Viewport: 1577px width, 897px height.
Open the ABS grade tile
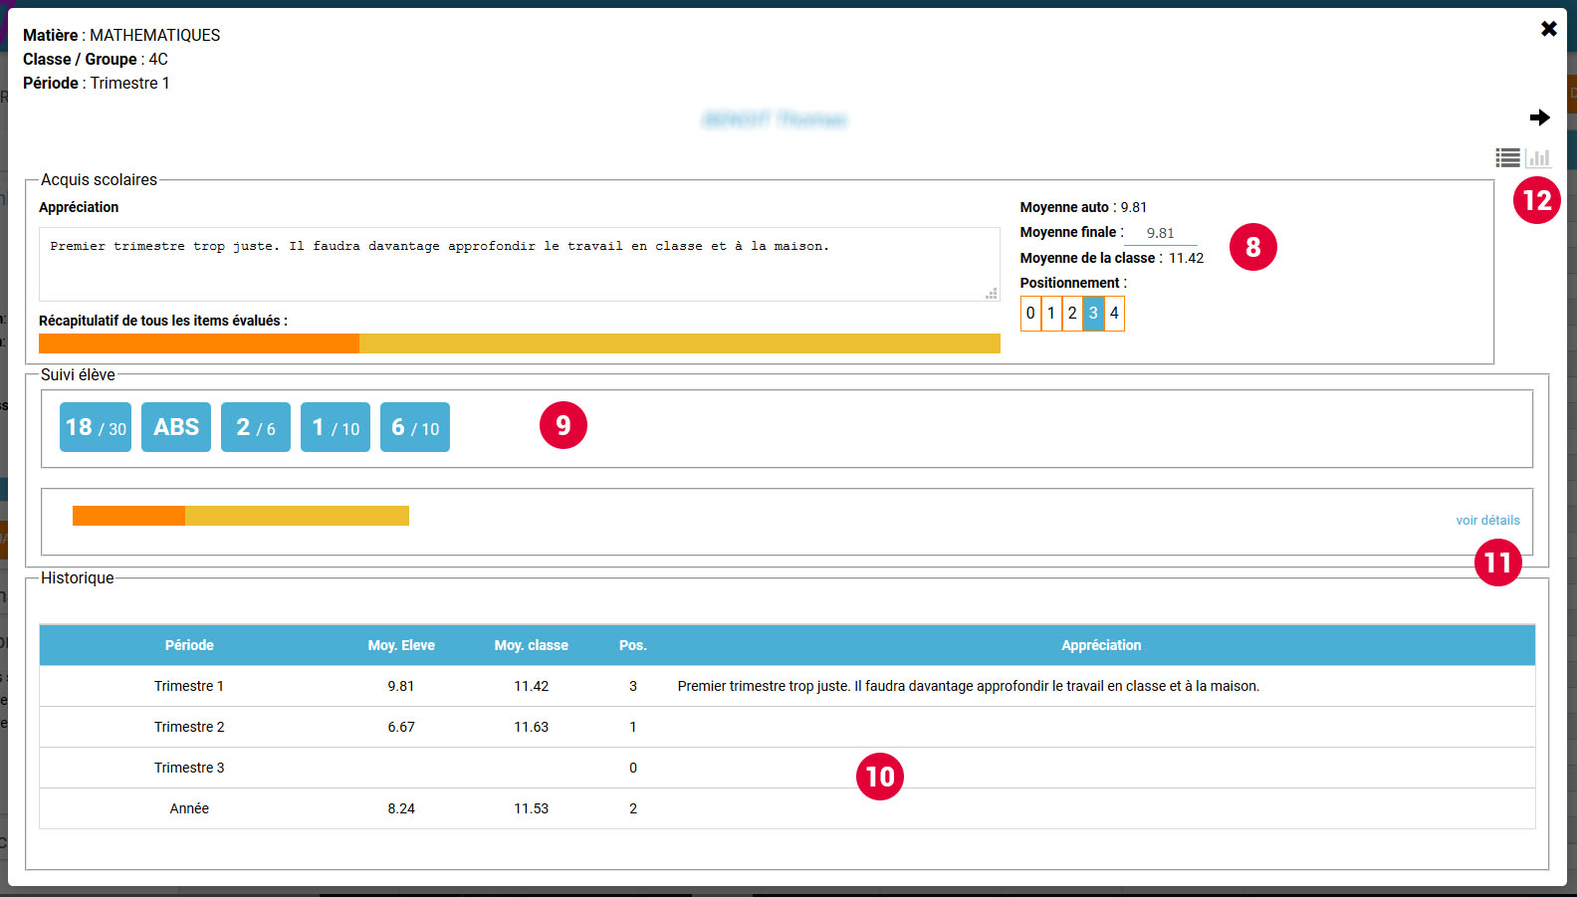tap(176, 427)
